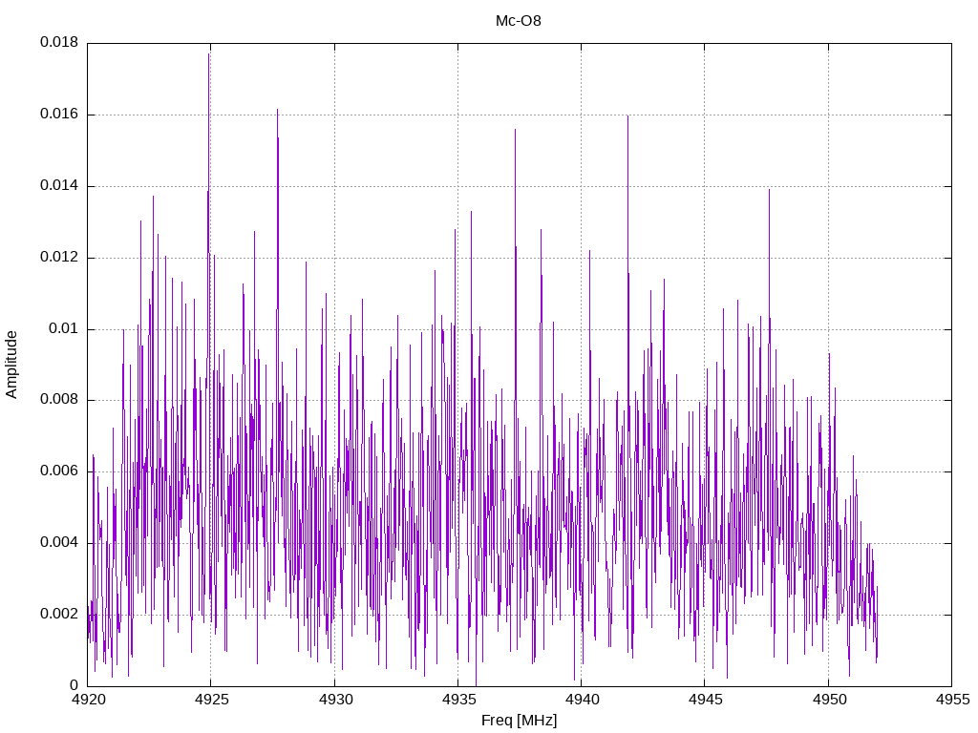The image size is (978, 733).
Task: Click the 0.014 y-axis tick label
Action: [59, 185]
